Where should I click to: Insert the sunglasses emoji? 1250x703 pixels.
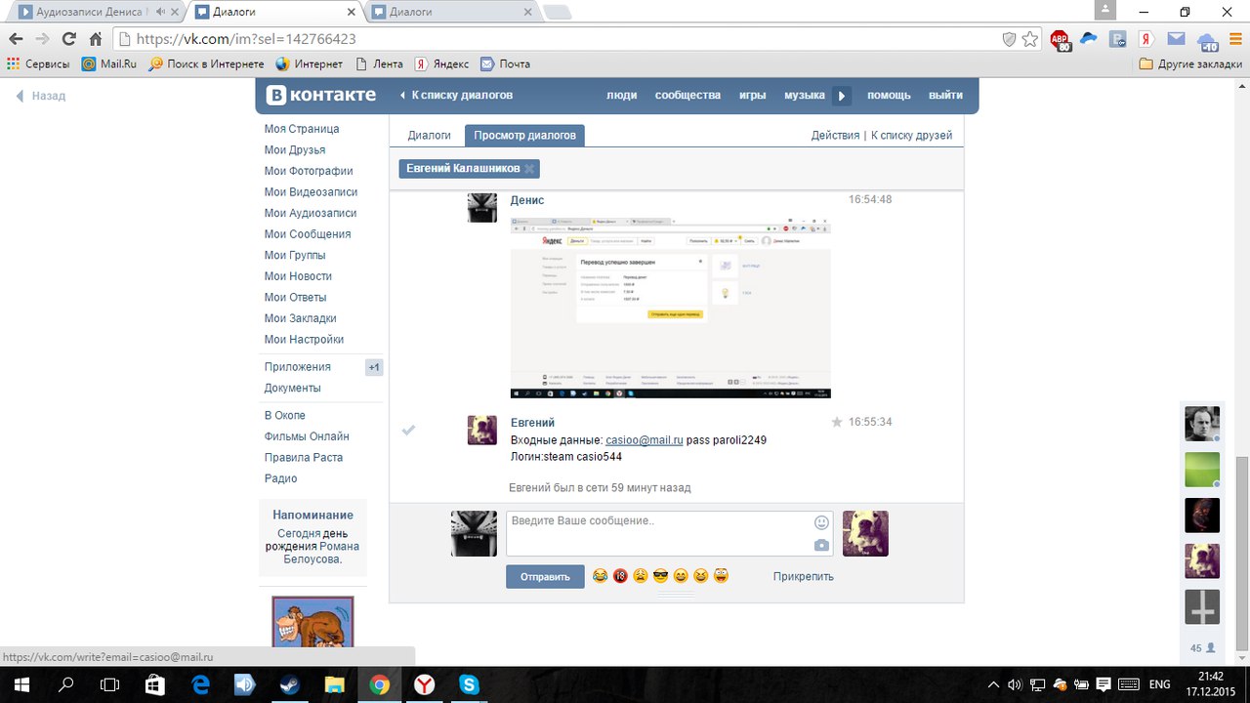[660, 576]
